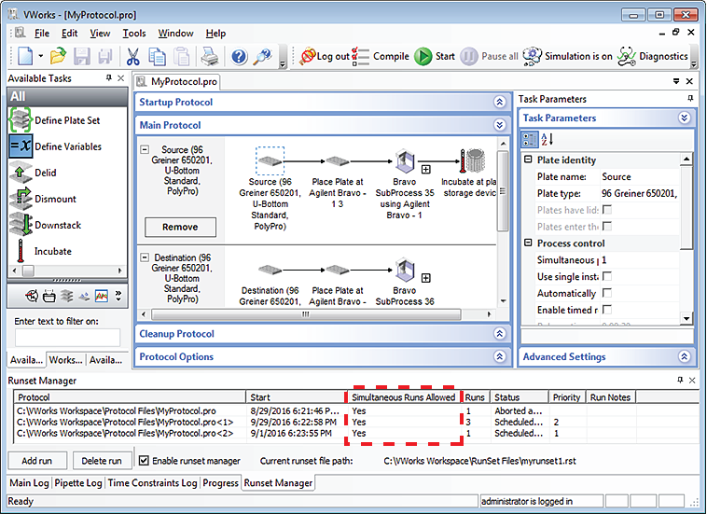Click the filter text input field
The height and width of the screenshot is (514, 707).
[x=67, y=338]
